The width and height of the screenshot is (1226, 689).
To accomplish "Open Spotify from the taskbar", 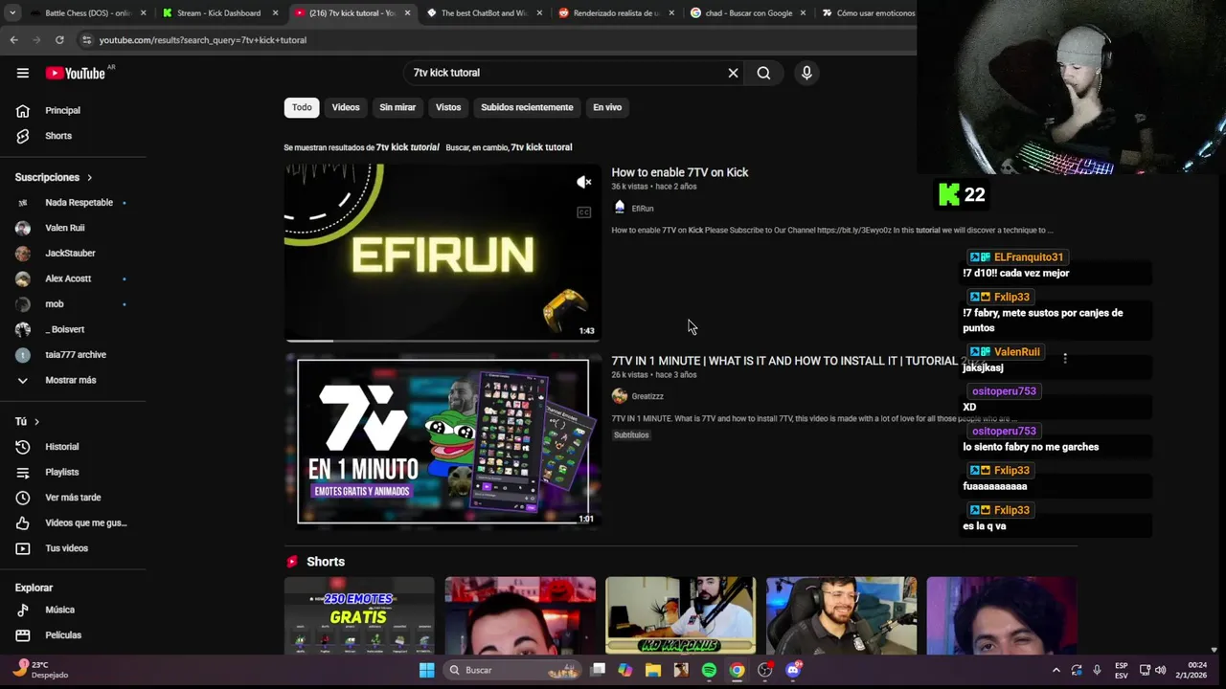I will point(709,670).
